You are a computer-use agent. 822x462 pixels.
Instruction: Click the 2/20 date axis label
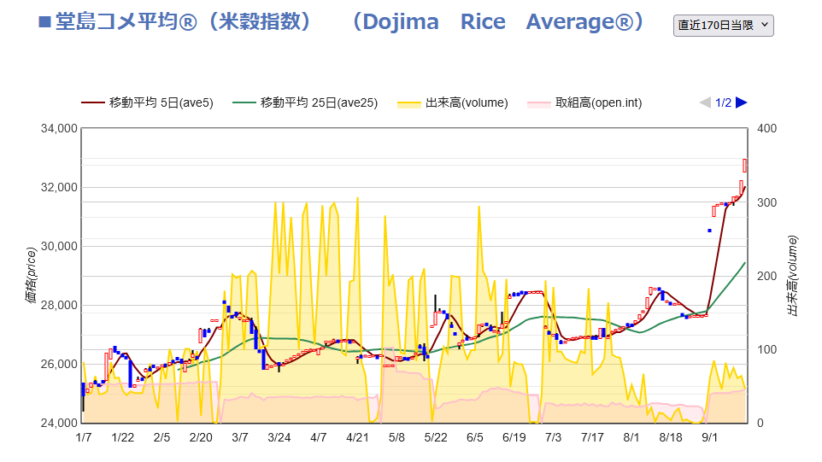(x=201, y=437)
